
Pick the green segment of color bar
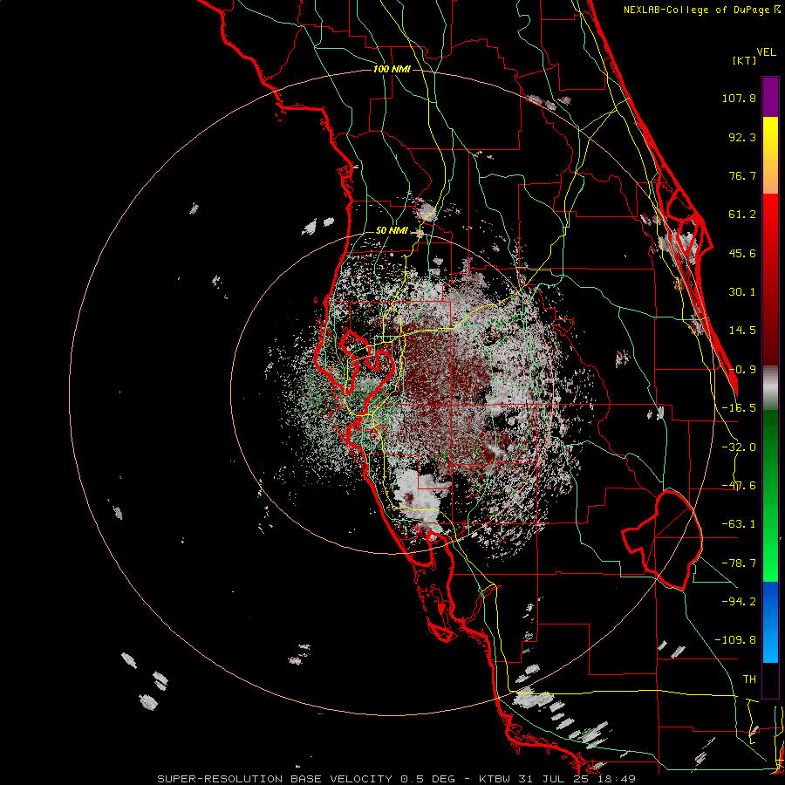tap(770, 495)
